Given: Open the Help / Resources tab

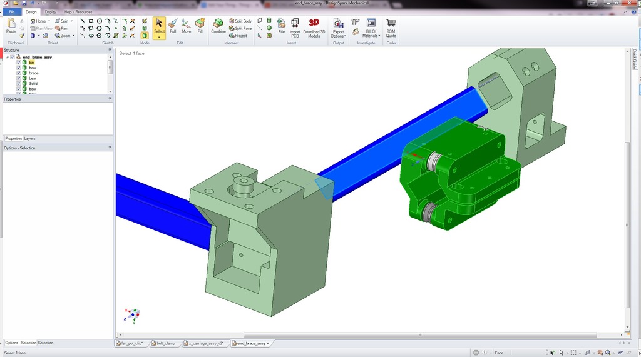Looking at the screenshot, I should [78, 12].
